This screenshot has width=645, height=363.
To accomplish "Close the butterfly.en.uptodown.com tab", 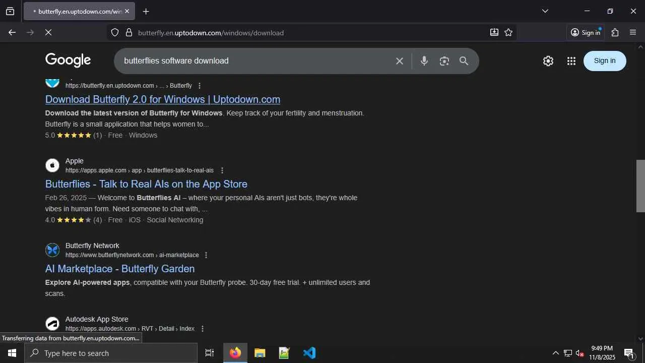I will 127,11.
